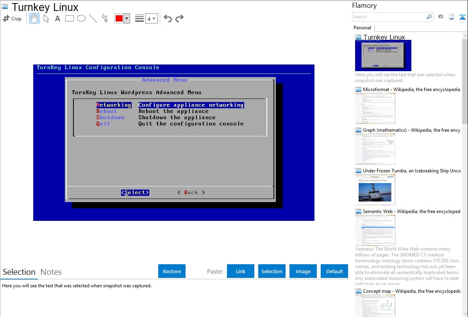Click the icon beside Semantic Web title
The image size is (468, 317).
click(x=358, y=211)
